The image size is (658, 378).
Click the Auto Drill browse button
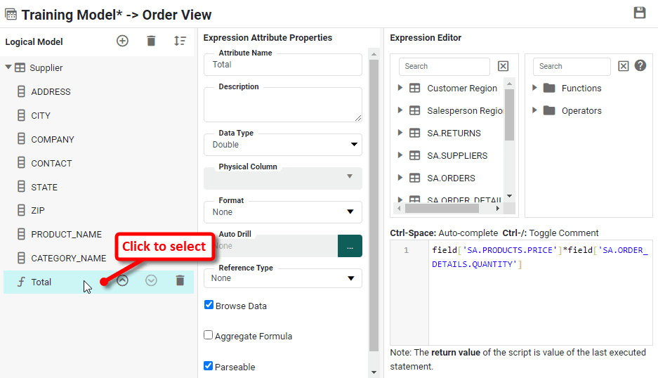350,246
